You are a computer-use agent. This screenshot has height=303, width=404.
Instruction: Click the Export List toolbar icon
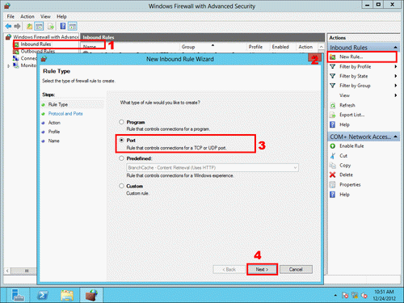(51, 26)
